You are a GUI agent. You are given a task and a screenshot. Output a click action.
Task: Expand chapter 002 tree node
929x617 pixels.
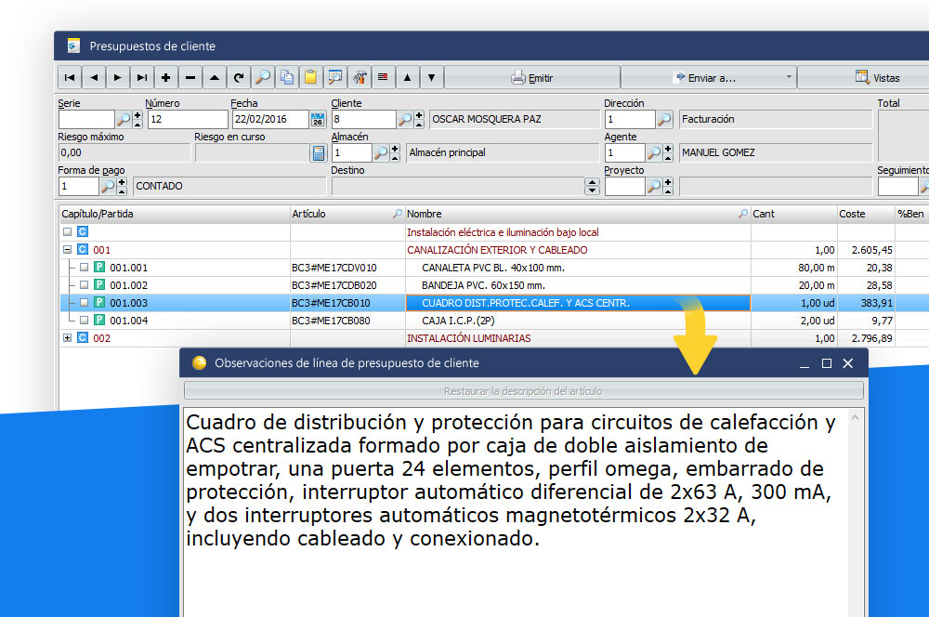click(x=67, y=338)
